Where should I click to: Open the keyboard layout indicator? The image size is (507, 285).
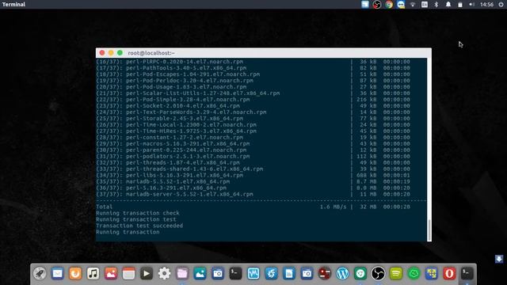coord(425,5)
